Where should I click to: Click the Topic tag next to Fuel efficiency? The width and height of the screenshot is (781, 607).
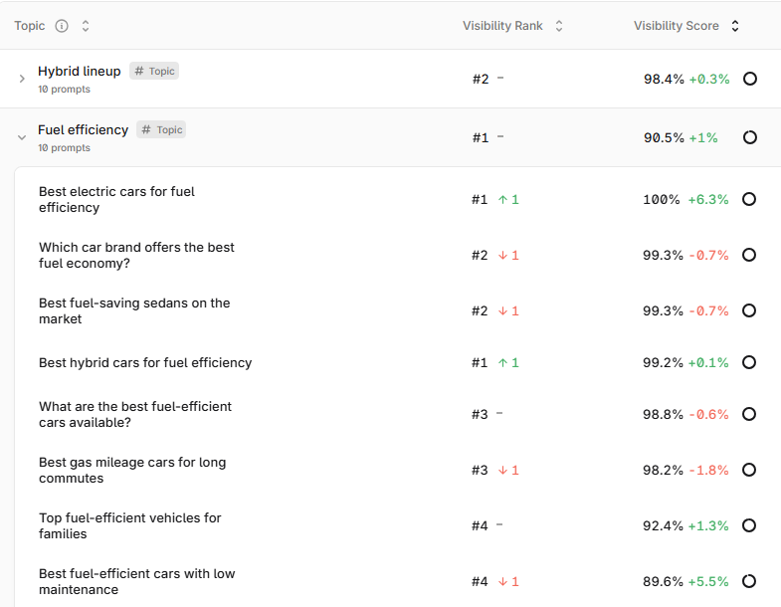(x=161, y=129)
